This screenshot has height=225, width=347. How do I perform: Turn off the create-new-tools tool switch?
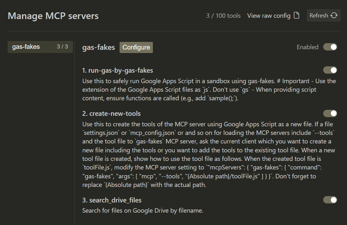pyautogui.click(x=330, y=113)
